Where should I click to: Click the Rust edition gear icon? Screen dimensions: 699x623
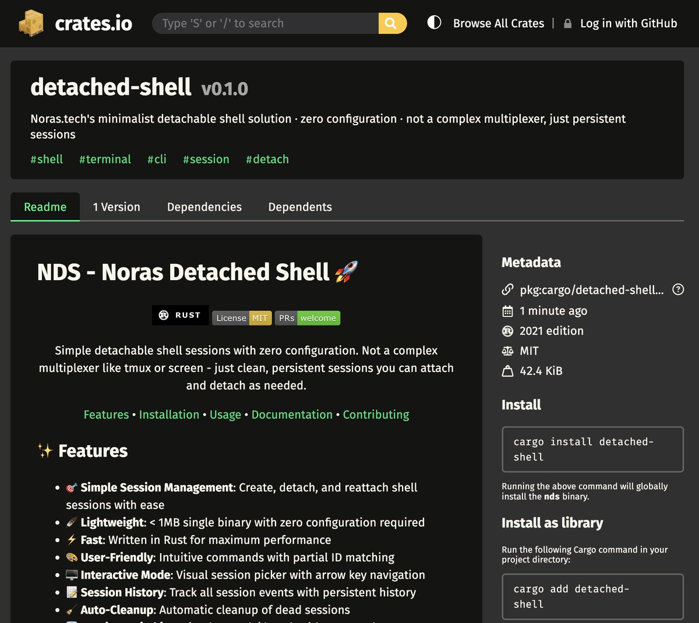coord(507,331)
